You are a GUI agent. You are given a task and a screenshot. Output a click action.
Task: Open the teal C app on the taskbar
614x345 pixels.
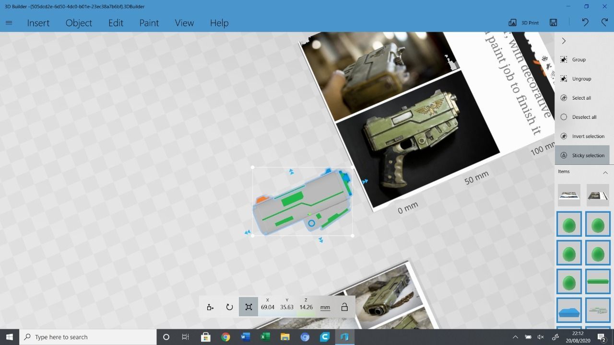click(325, 337)
